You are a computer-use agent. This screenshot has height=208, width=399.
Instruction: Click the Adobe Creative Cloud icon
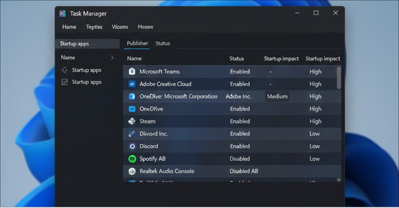[x=132, y=84]
